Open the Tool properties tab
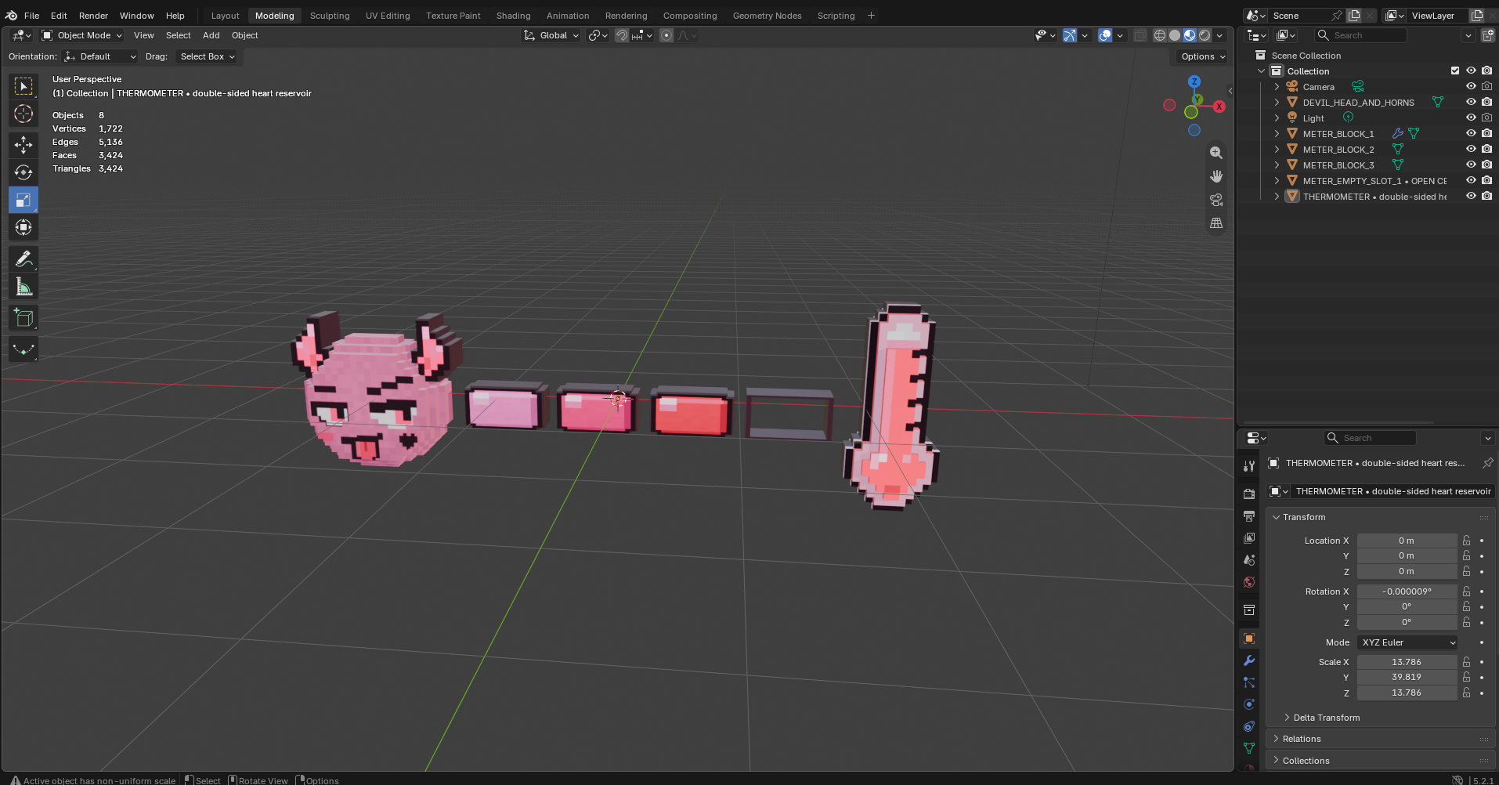This screenshot has height=785, width=1499. [1249, 466]
